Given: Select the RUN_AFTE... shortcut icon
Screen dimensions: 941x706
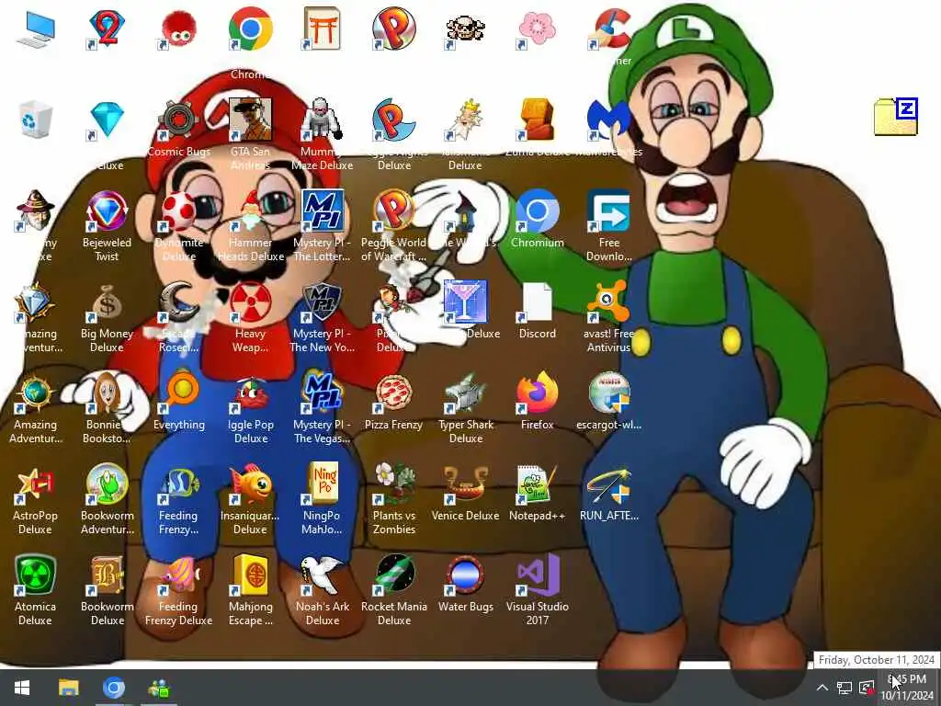Looking at the screenshot, I should pos(608,485).
